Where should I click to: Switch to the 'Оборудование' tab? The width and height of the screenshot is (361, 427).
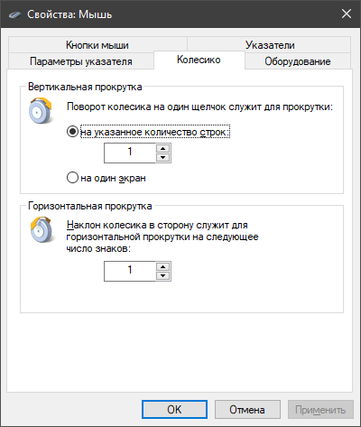(298, 61)
